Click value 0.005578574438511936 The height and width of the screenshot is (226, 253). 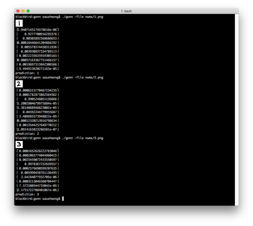click(x=39, y=47)
